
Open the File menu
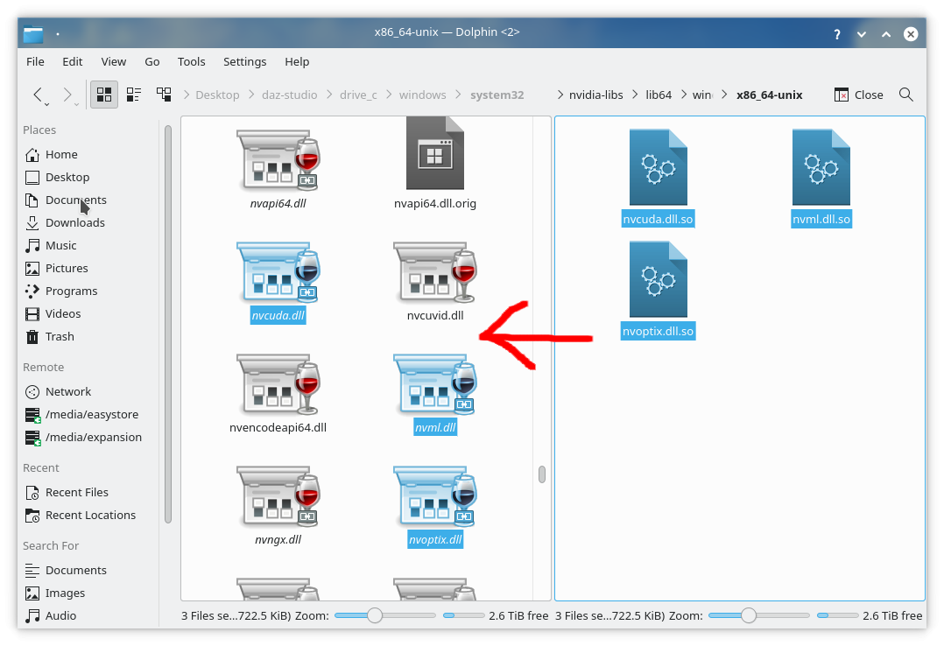pos(35,61)
